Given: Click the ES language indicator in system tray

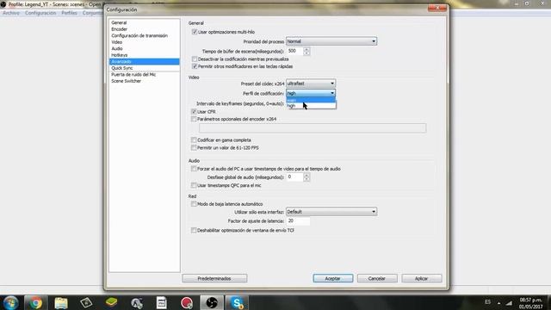Looking at the screenshot, I should 488,302.
